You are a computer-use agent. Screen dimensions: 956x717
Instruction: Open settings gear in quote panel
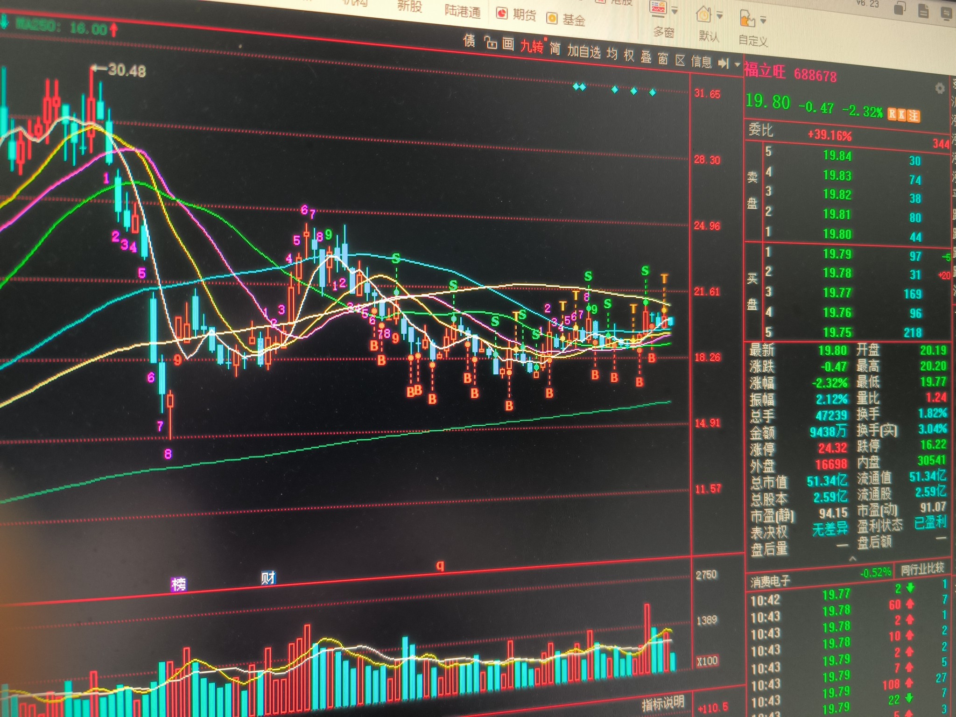(x=940, y=88)
